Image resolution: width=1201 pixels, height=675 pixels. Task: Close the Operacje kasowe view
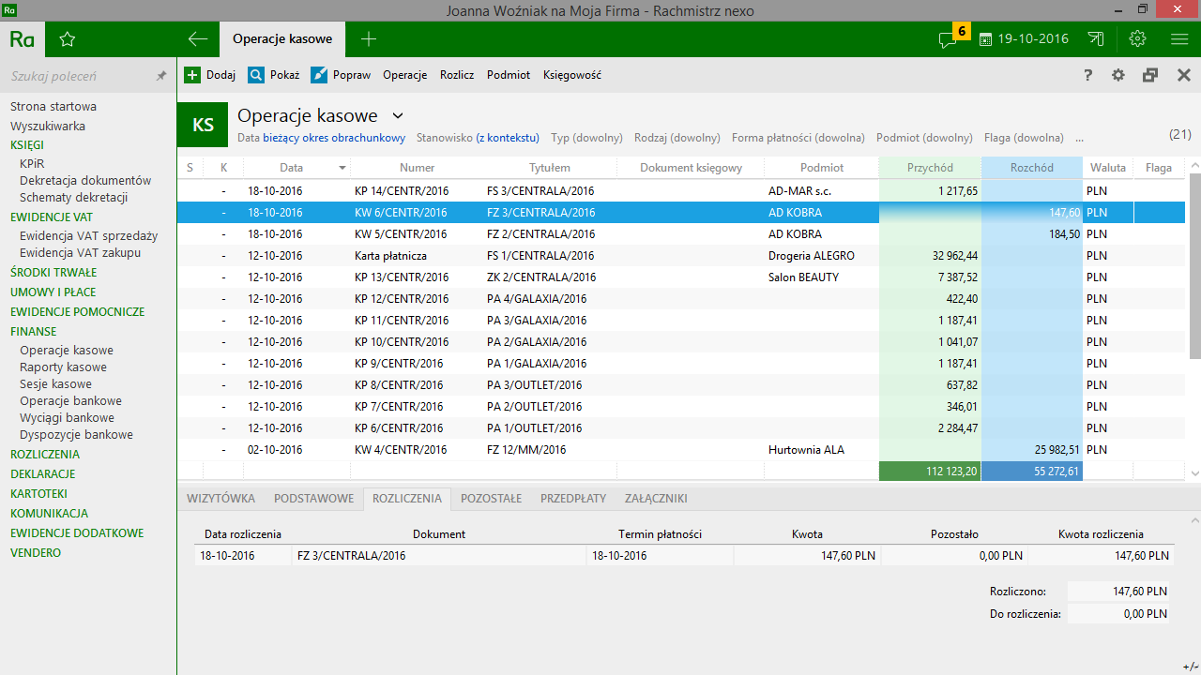(1184, 75)
